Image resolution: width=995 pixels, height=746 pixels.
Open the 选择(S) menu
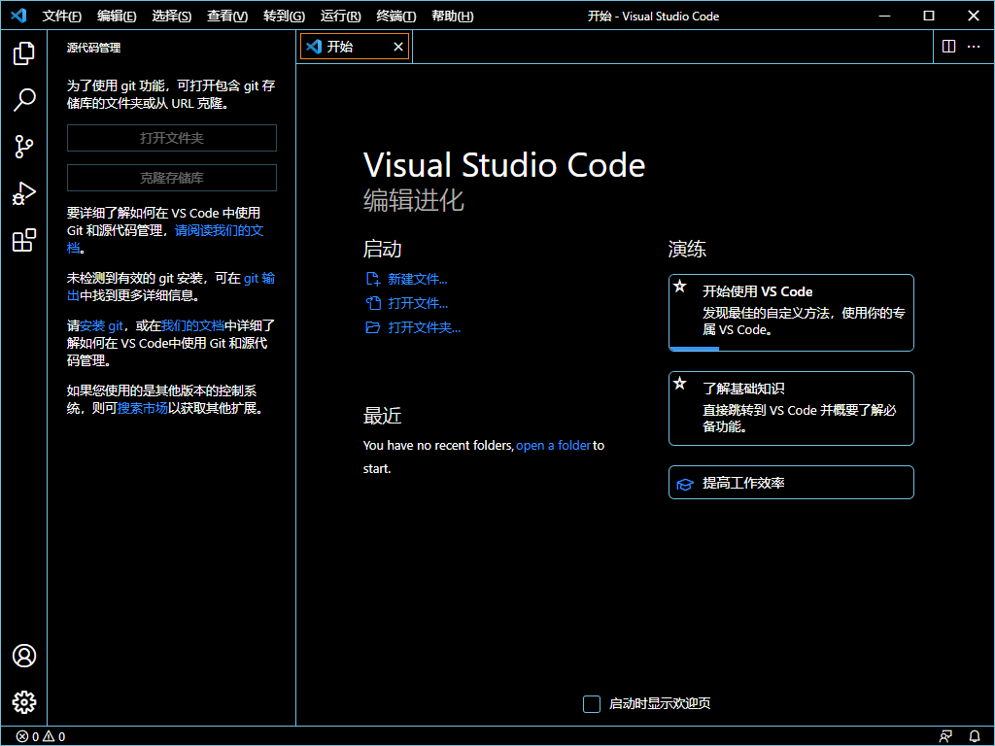(x=171, y=16)
